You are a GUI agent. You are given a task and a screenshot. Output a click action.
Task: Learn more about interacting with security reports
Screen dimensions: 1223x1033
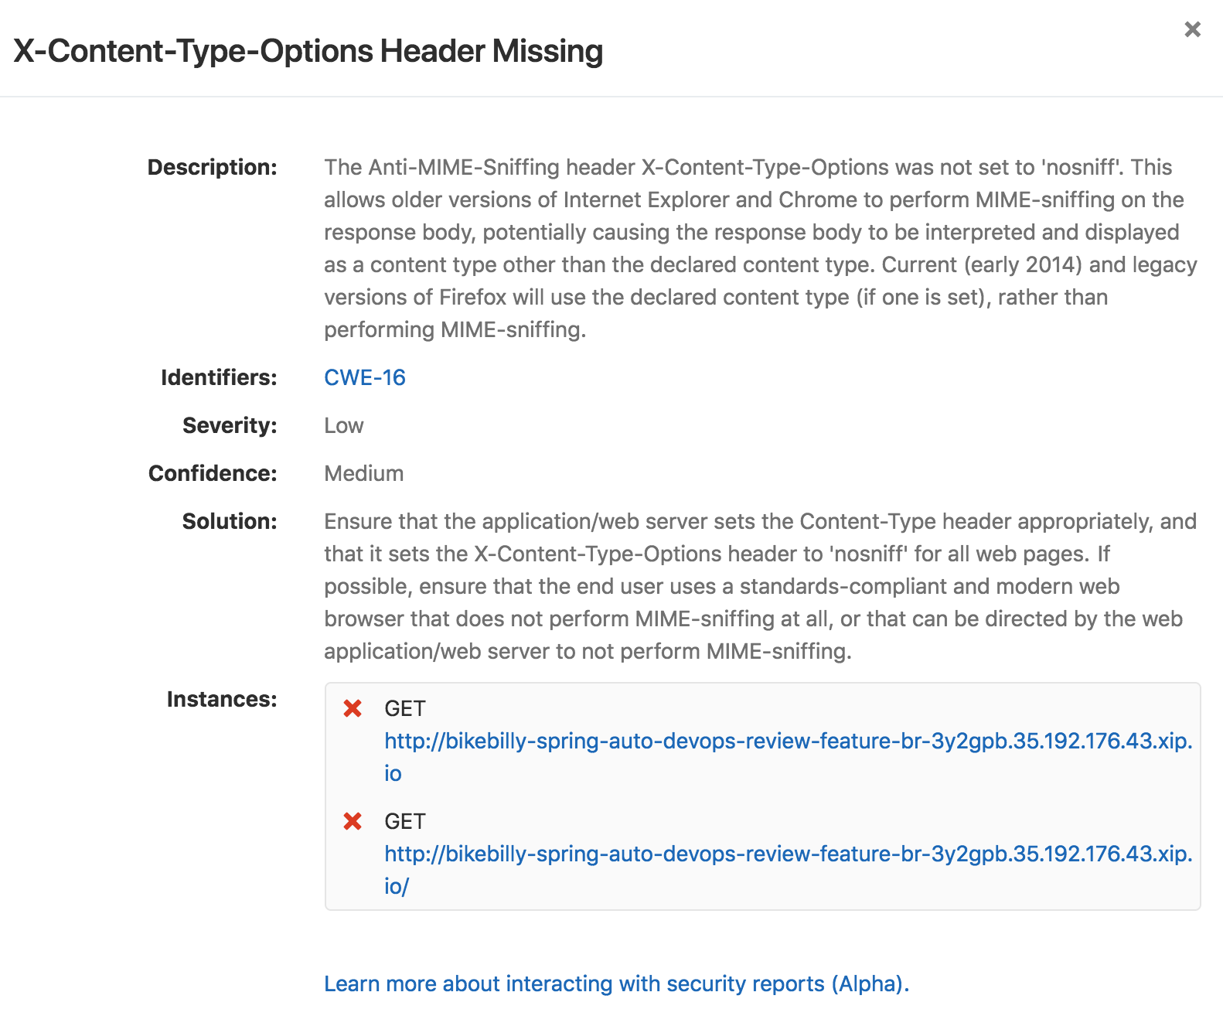(x=616, y=984)
